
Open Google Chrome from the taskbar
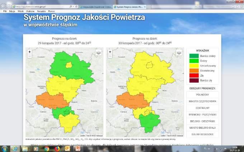pos(46,149)
